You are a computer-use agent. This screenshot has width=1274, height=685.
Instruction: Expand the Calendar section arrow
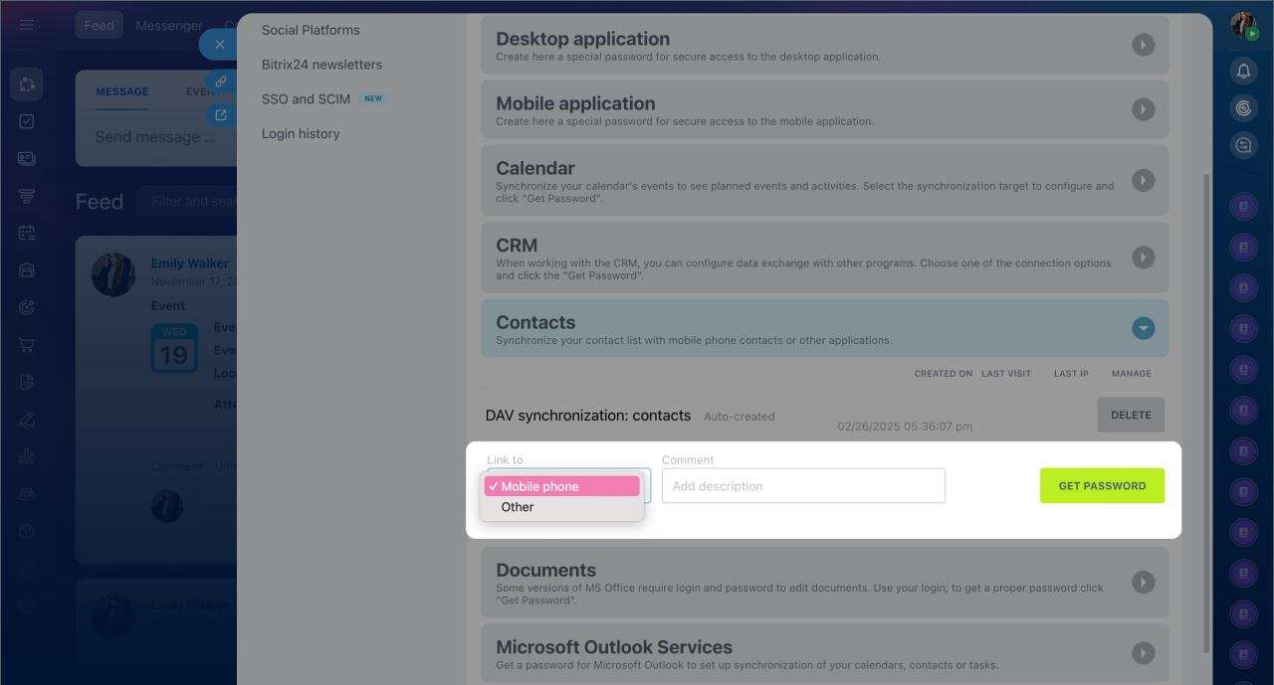1143,180
